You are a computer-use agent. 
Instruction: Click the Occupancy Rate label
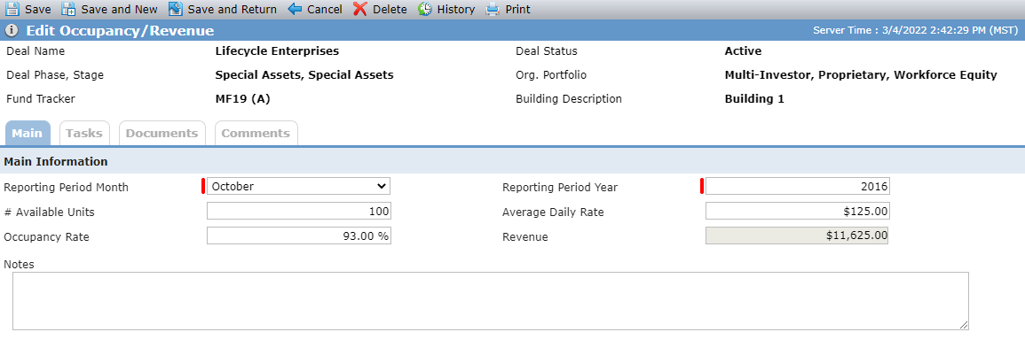(46, 236)
